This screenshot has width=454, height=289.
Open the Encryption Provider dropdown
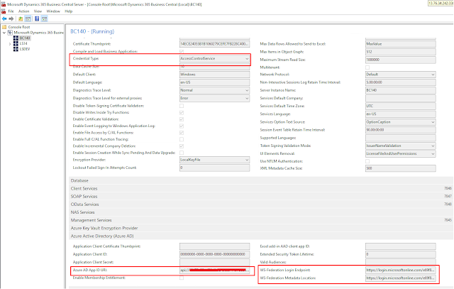[214, 160]
